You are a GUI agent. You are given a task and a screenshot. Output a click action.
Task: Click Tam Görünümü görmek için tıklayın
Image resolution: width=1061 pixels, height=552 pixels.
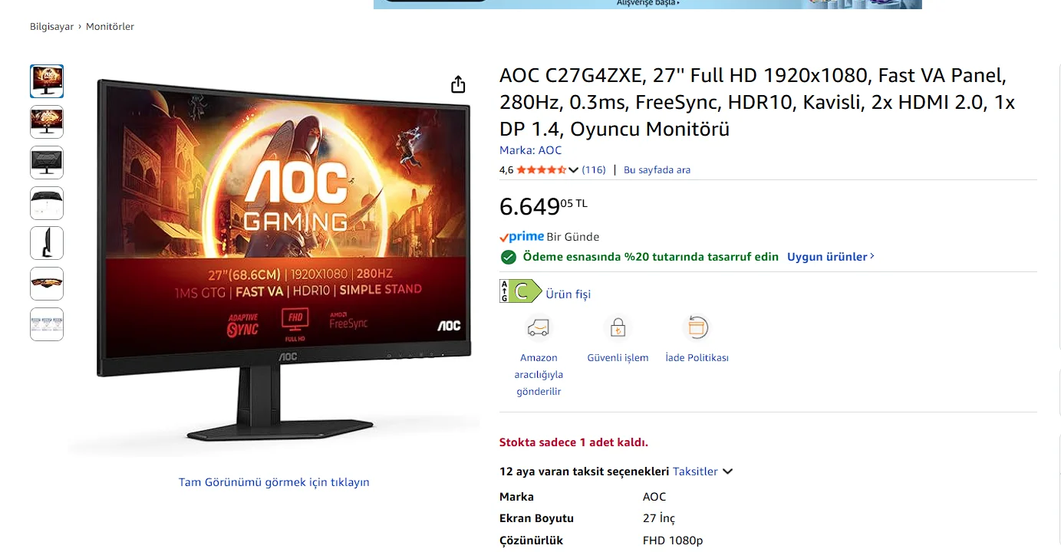(274, 482)
